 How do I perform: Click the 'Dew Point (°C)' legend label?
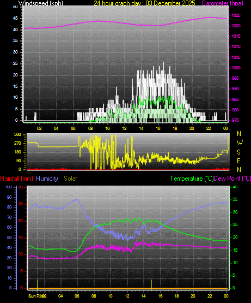[232, 179]
